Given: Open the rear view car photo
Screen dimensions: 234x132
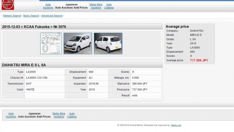Looking at the screenshot, I should 108,43.
